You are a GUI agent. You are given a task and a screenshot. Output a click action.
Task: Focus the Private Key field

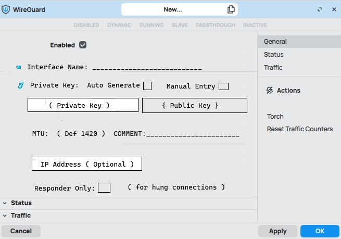(x=83, y=105)
